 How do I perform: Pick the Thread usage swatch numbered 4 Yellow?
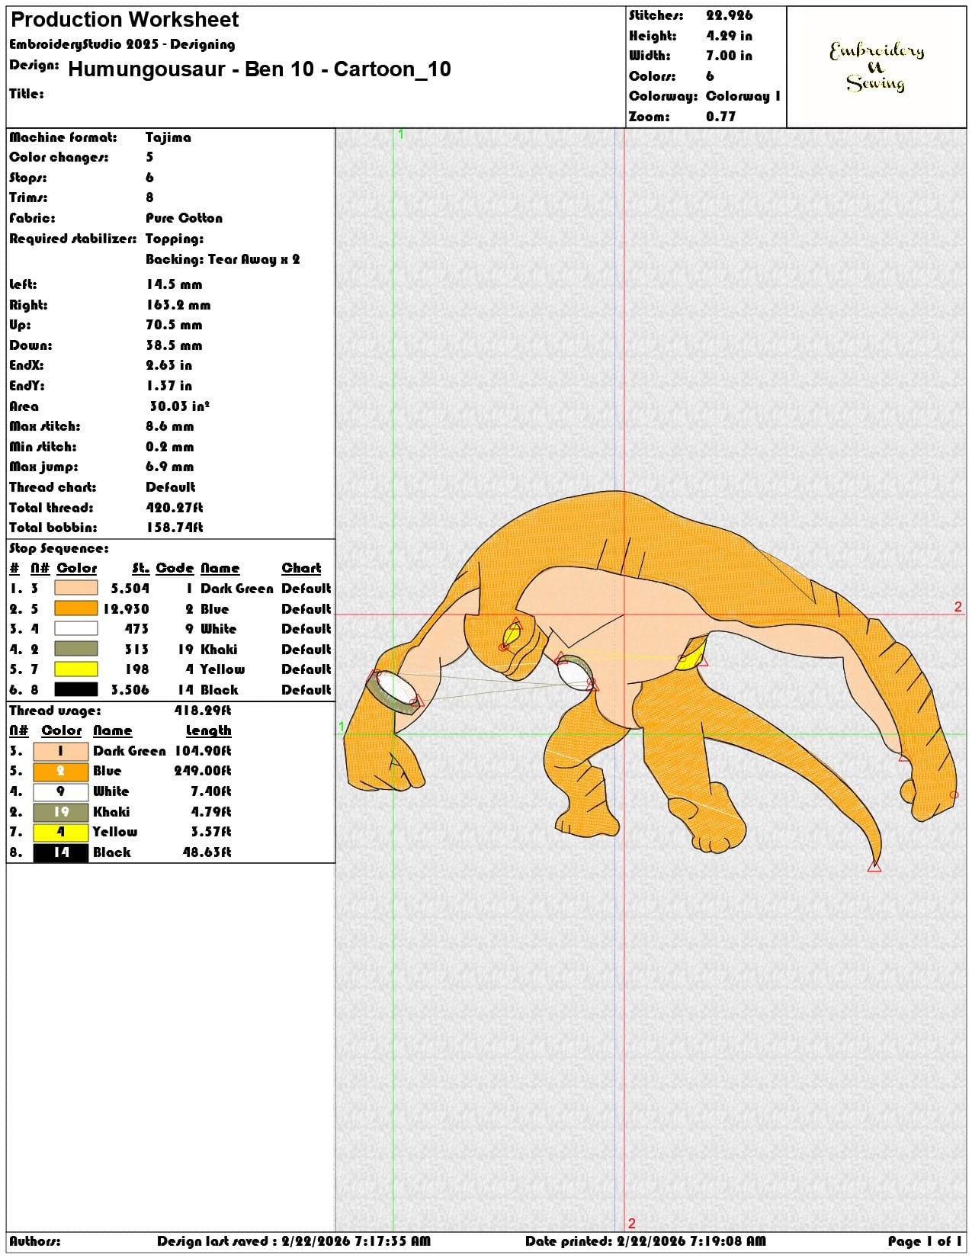tap(61, 832)
